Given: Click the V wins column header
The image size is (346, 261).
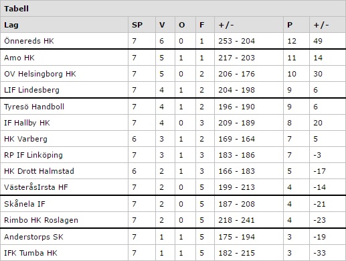Looking at the screenshot, I should point(162,25).
